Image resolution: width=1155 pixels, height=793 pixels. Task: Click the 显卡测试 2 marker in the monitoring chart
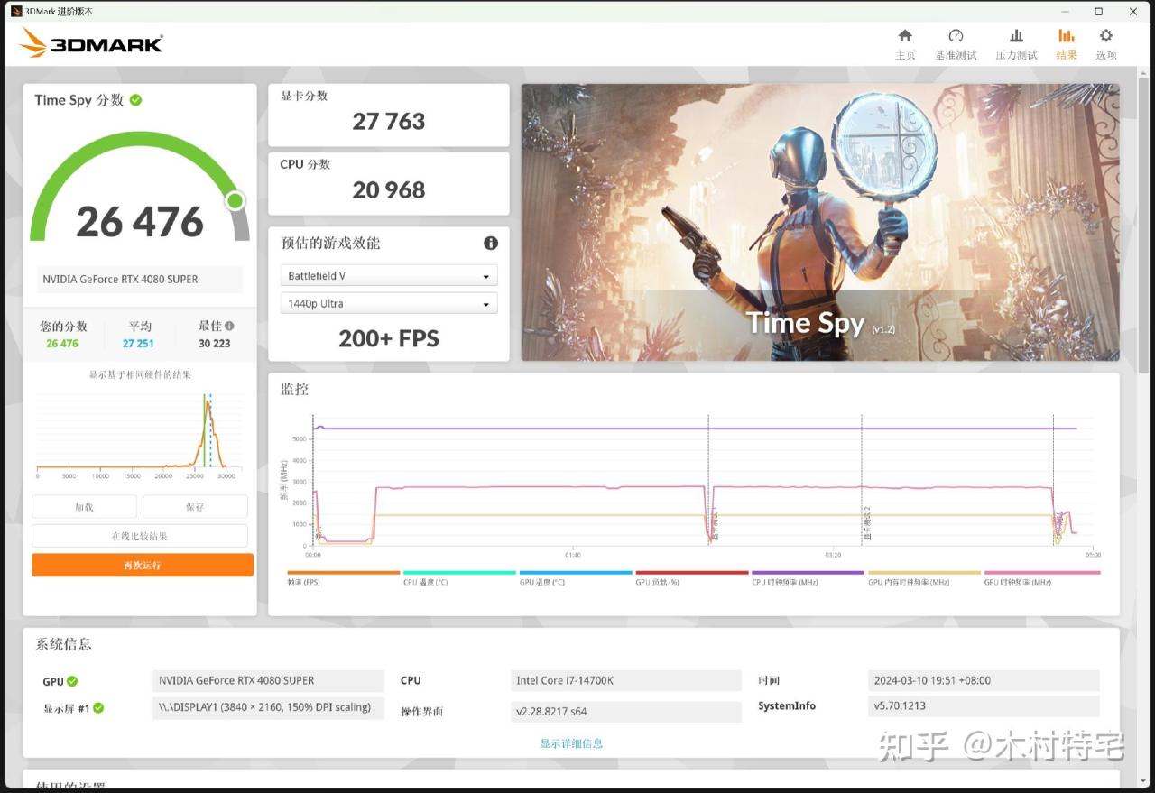coord(867,524)
